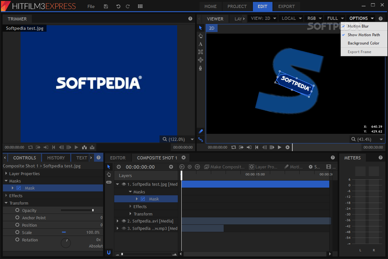Toggle Mask checkbox in timeline layers
The width and height of the screenshot is (388, 259).
[x=143, y=199]
